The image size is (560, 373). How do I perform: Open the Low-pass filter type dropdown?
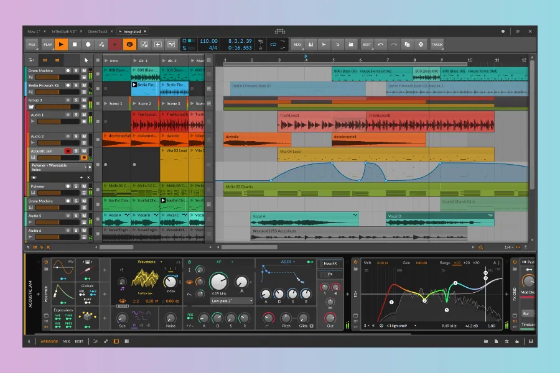[231, 301]
